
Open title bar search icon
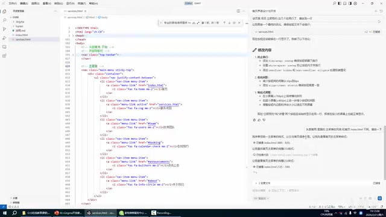point(334,4)
